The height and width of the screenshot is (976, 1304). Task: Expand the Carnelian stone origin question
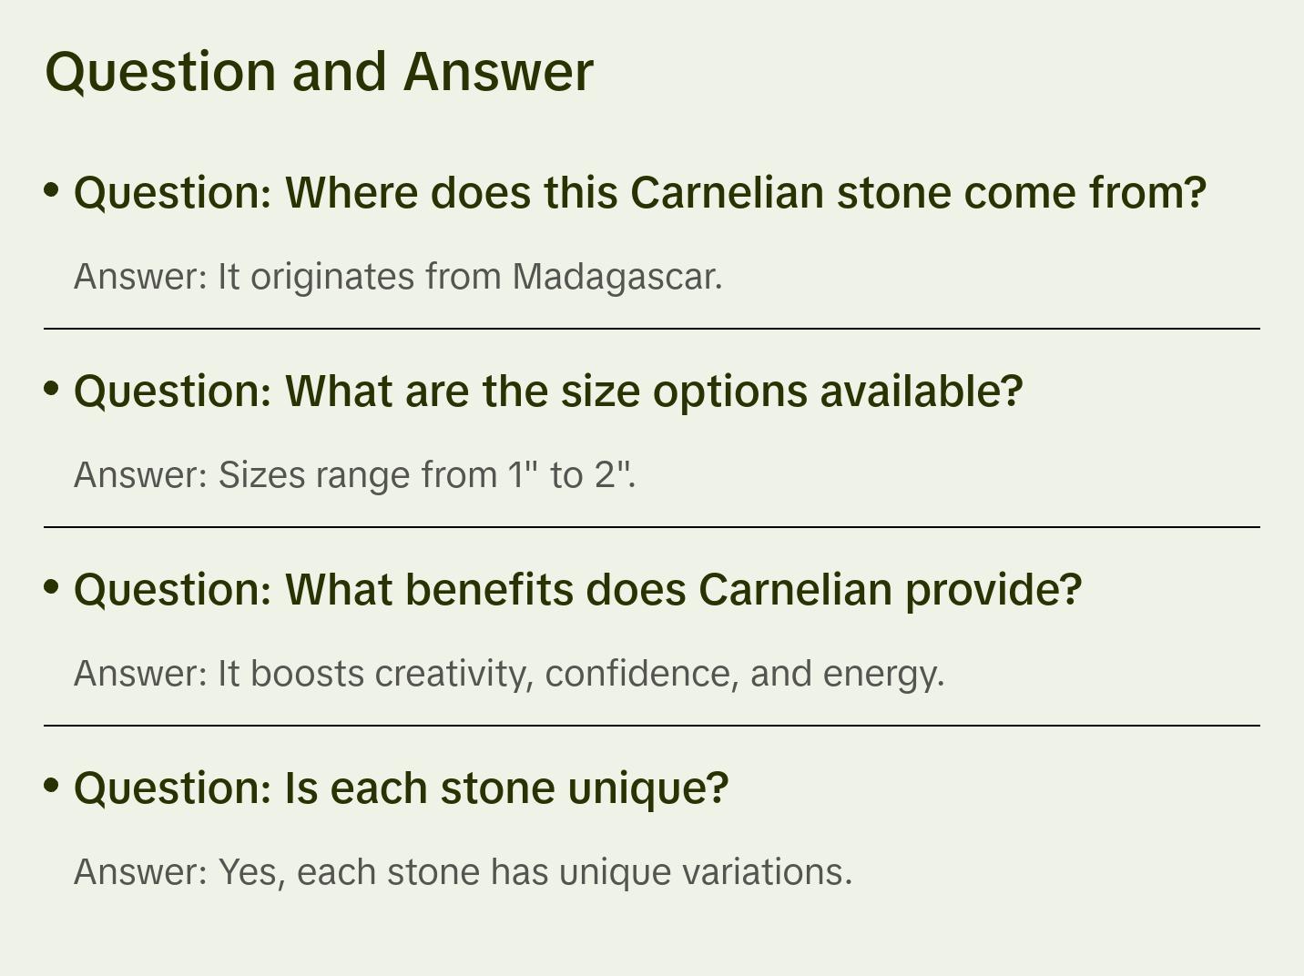coord(639,193)
